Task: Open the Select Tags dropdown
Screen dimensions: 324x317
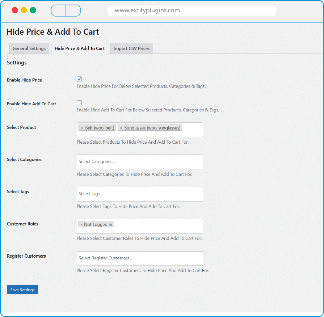Action: click(x=140, y=194)
